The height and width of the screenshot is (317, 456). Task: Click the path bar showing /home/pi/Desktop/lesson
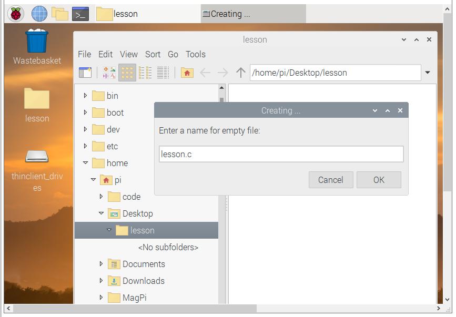[x=336, y=73]
